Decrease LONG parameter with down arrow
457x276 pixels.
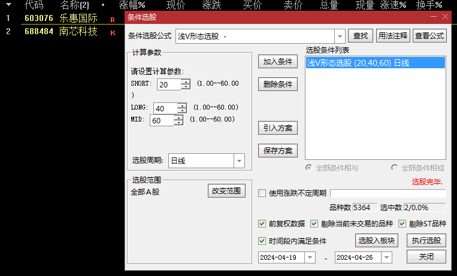pyautogui.click(x=182, y=111)
